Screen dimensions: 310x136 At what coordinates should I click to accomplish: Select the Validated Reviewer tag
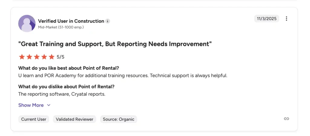pos(75,119)
